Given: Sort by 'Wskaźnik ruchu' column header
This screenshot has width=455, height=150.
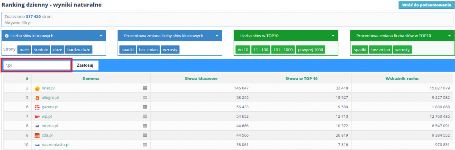Looking at the screenshot, I should click(x=402, y=78).
